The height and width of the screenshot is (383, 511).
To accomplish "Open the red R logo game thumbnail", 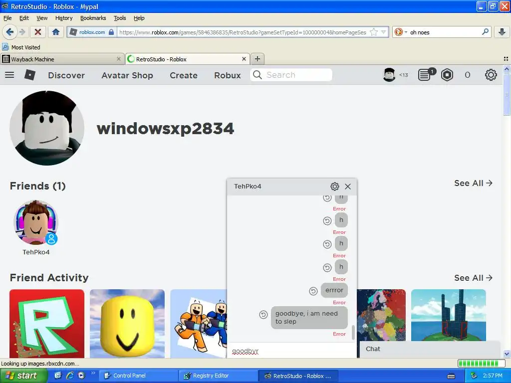I will pyautogui.click(x=47, y=324).
